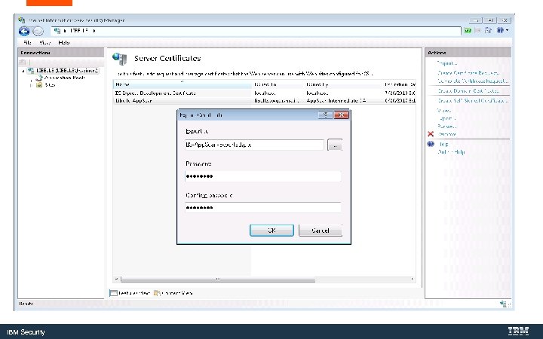The width and height of the screenshot is (543, 339).
Task: Click the View... action link
Action: (444, 110)
